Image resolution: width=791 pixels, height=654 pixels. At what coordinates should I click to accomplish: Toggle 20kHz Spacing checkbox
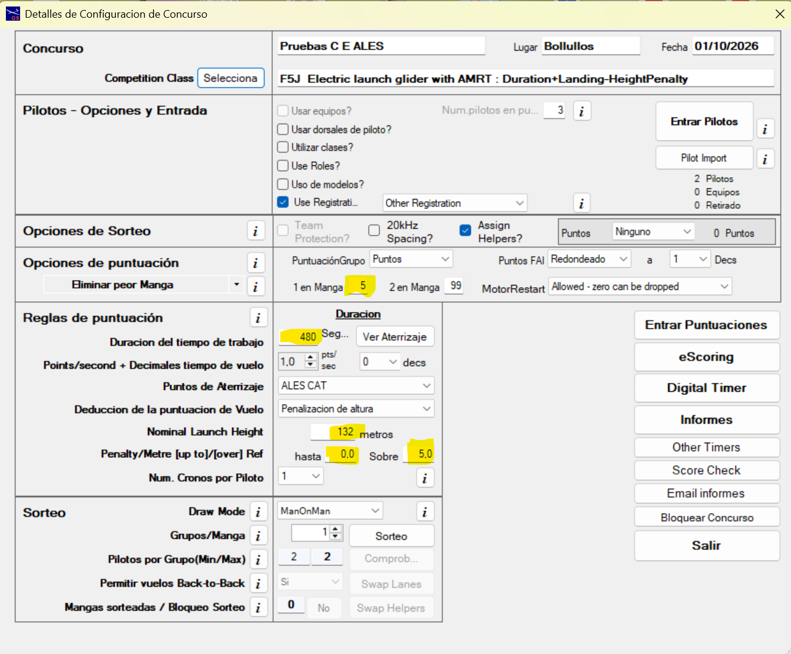pos(374,230)
